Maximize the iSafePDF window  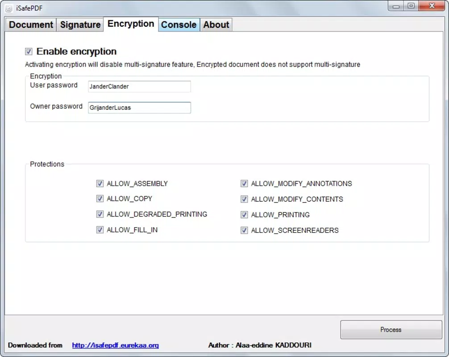pos(411,6)
